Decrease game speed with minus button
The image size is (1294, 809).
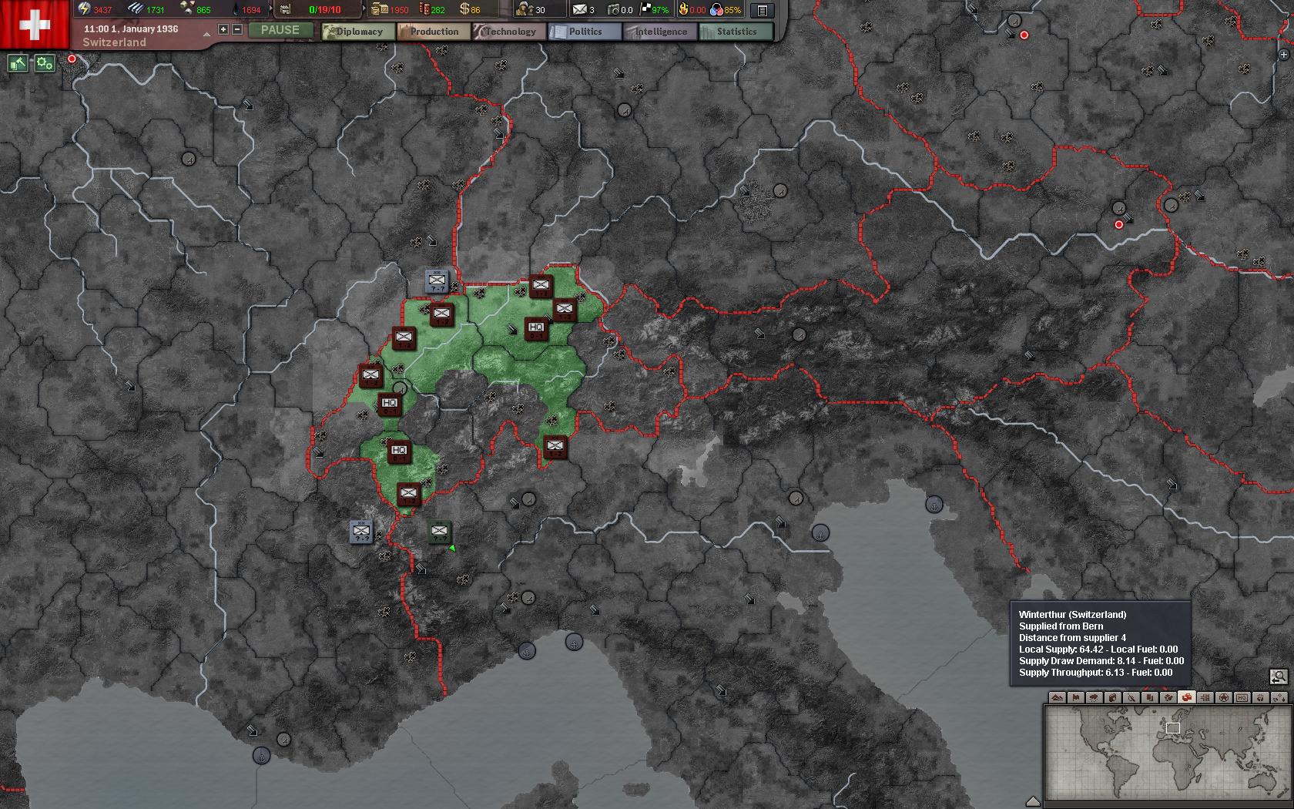pyautogui.click(x=237, y=29)
